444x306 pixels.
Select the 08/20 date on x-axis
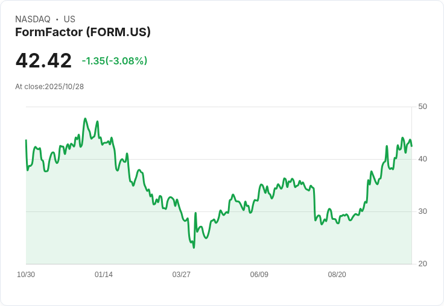[337, 275]
